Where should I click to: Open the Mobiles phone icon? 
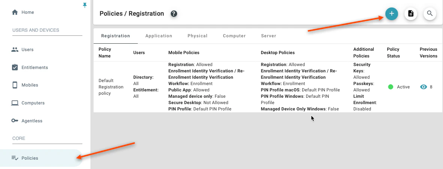point(15,85)
